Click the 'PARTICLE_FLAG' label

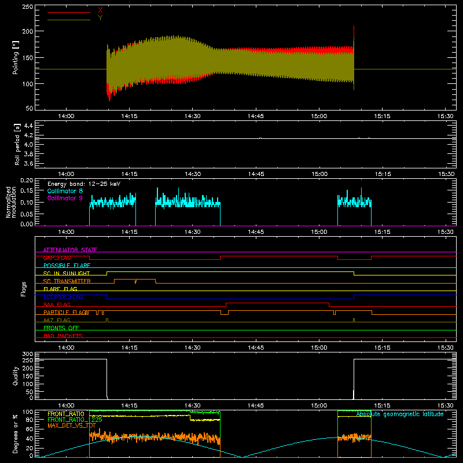pyautogui.click(x=65, y=313)
